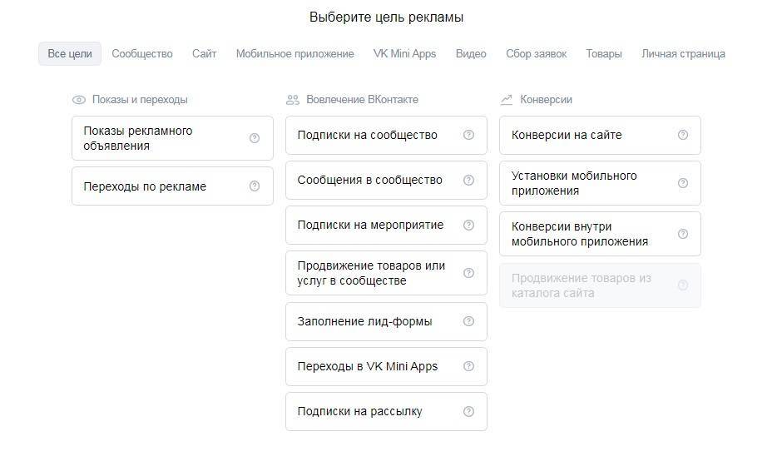Choose Продвижение товаров или услуг в сообществе

[x=370, y=273]
